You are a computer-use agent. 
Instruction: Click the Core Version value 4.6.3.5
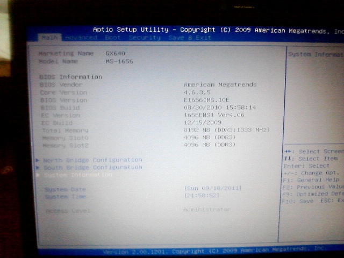[197, 92]
